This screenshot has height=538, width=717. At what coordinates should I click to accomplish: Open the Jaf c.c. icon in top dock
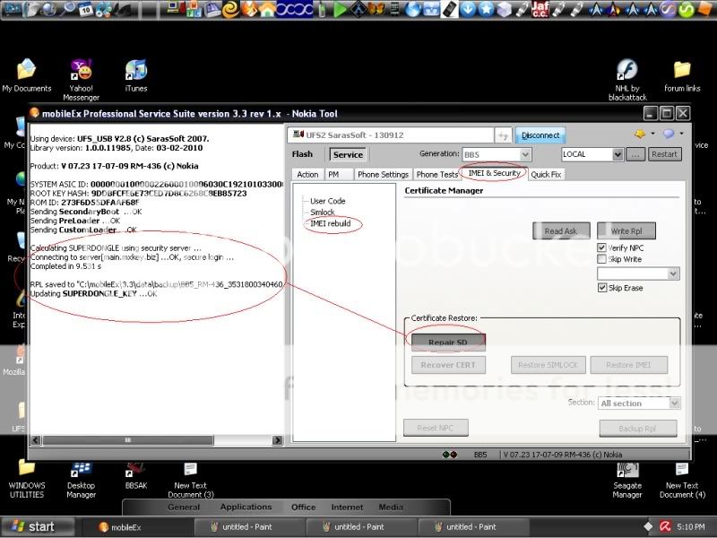[x=540, y=9]
